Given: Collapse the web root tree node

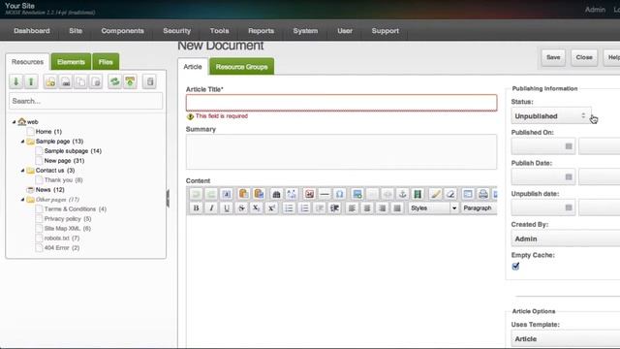Looking at the screenshot, I should coord(14,122).
